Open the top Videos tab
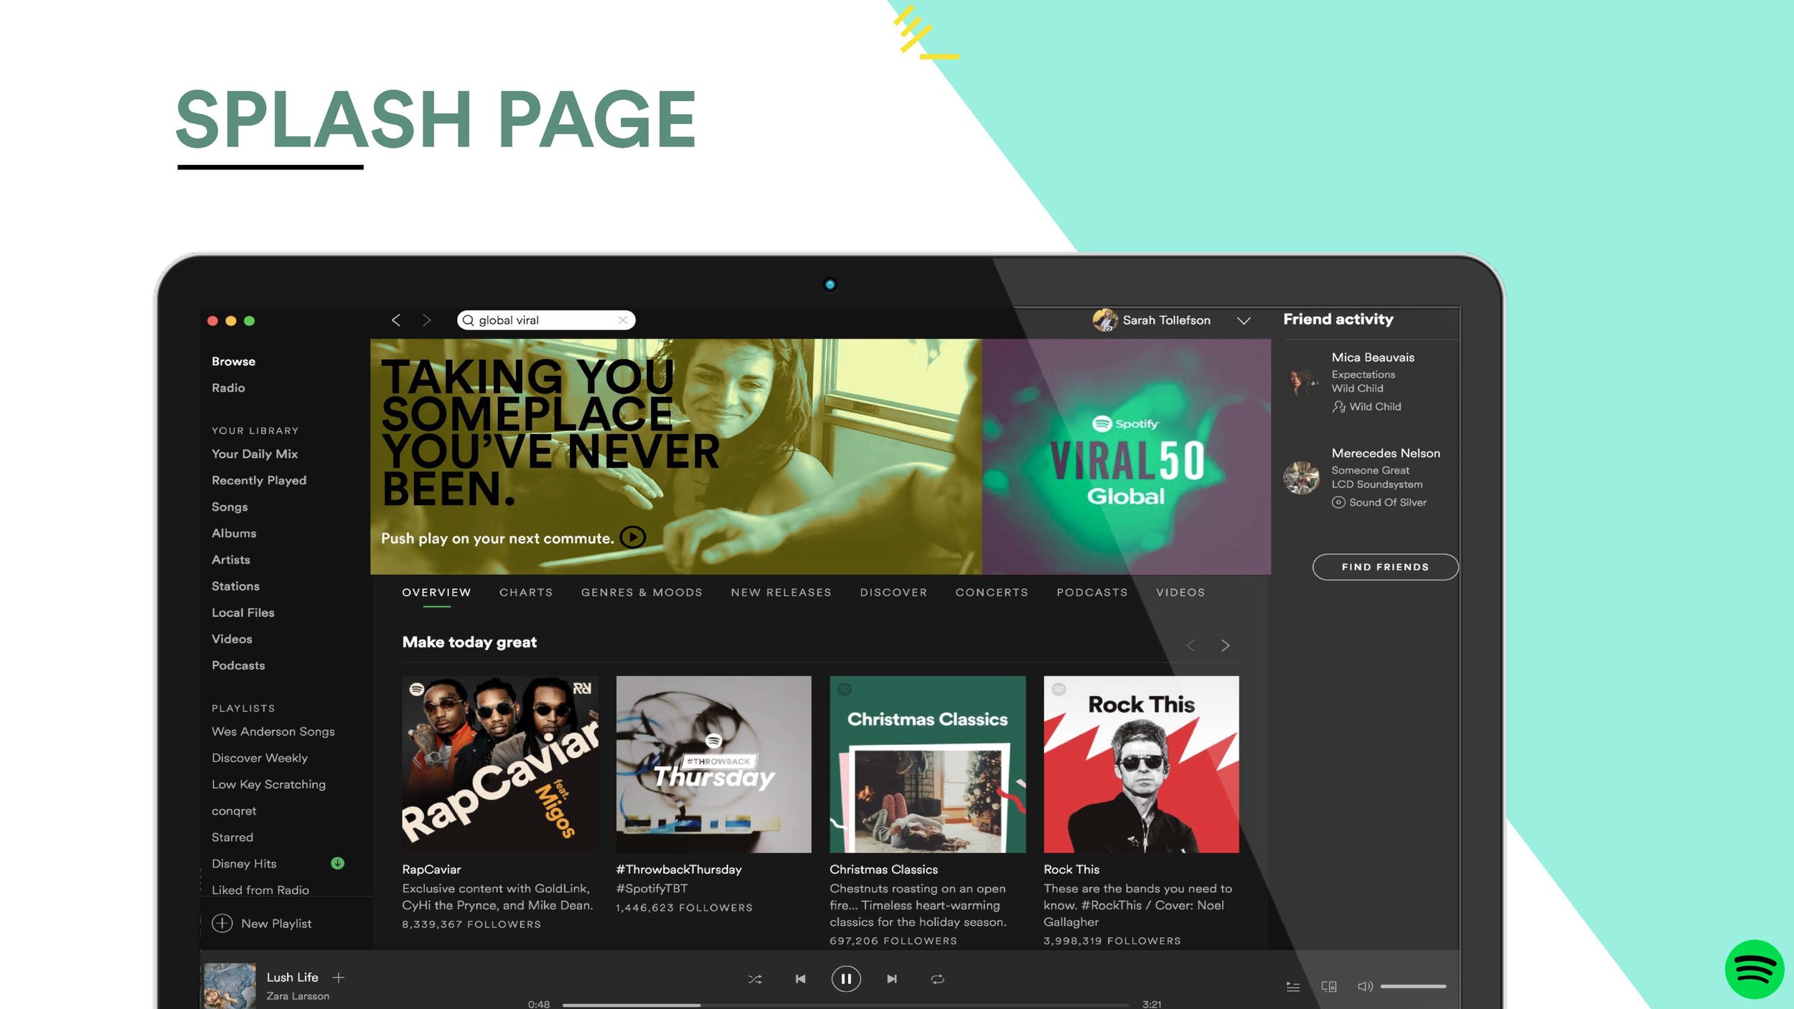Screen dimensions: 1794x1009 tap(1180, 593)
